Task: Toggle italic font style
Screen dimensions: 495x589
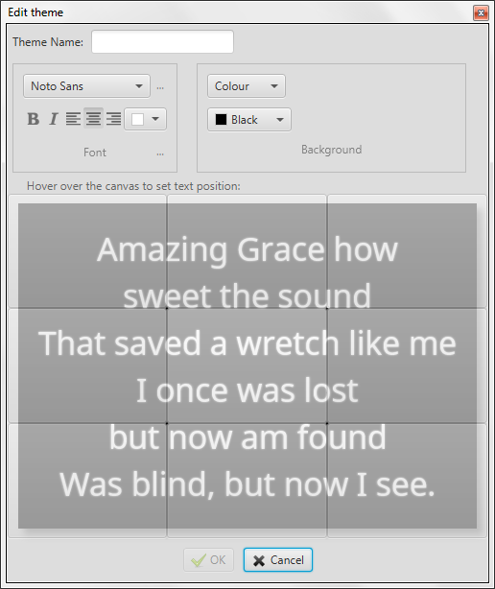Action: pyautogui.click(x=54, y=119)
